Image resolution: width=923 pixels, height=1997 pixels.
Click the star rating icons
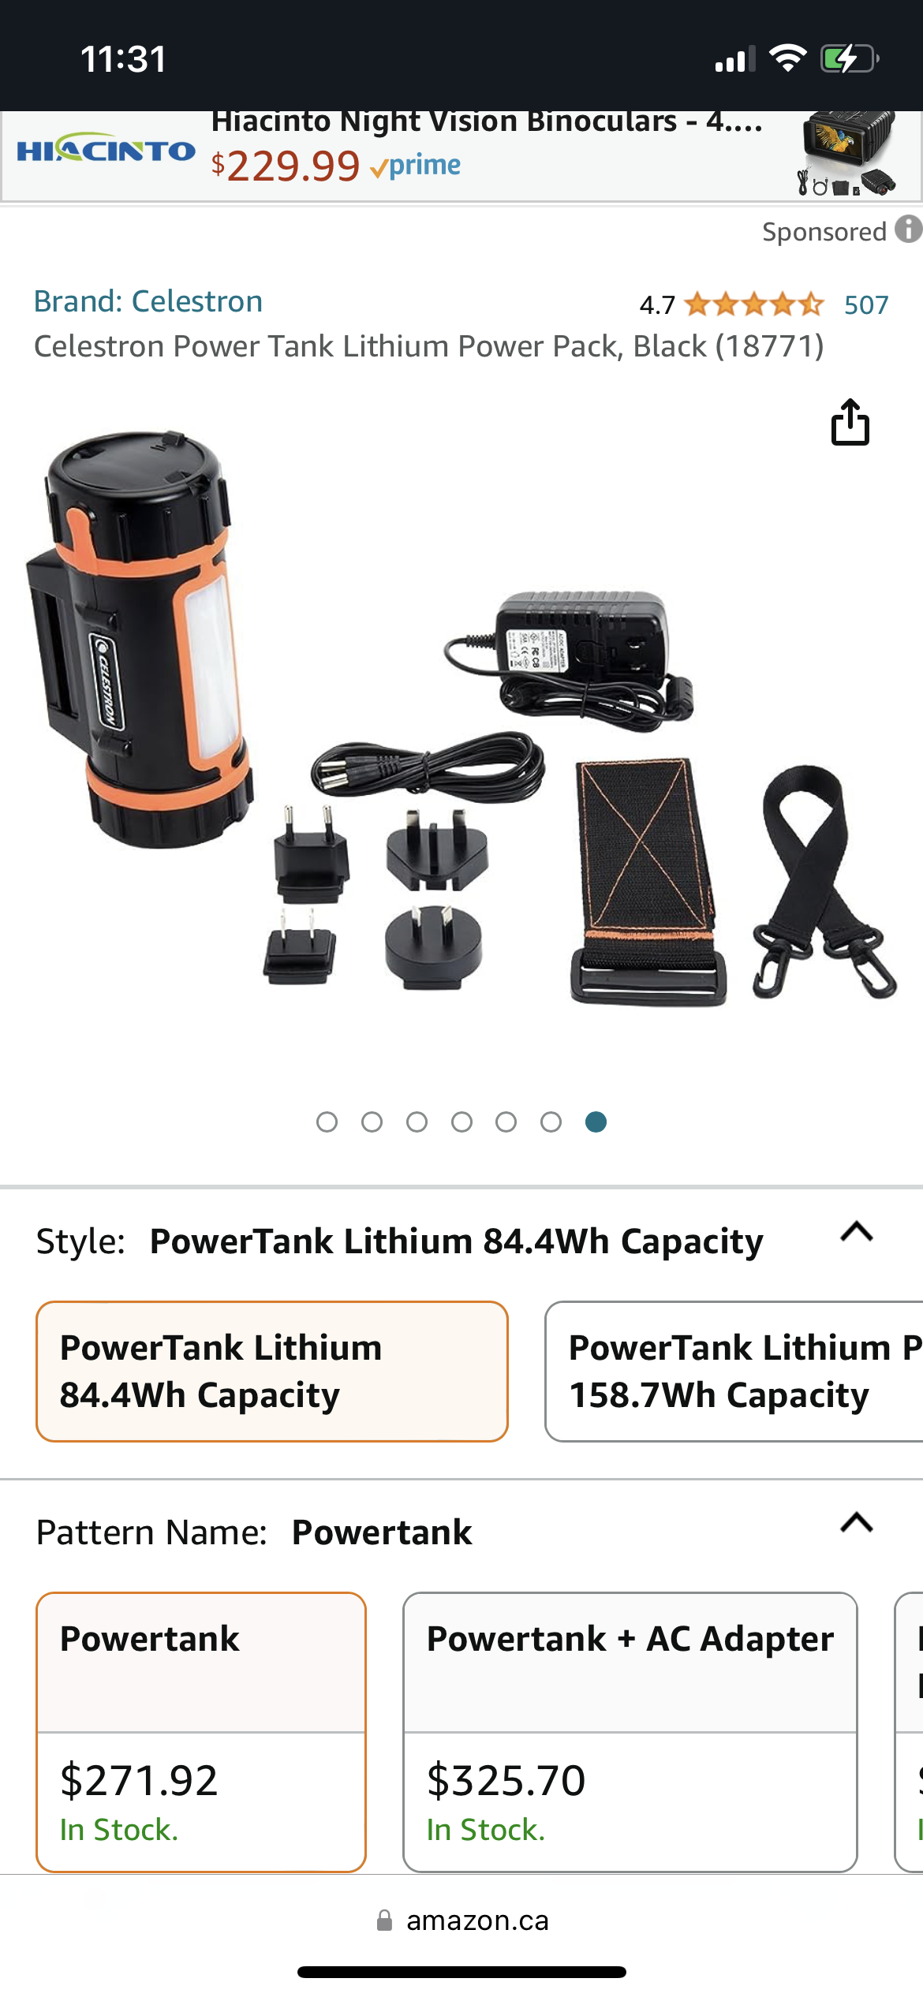(x=754, y=304)
